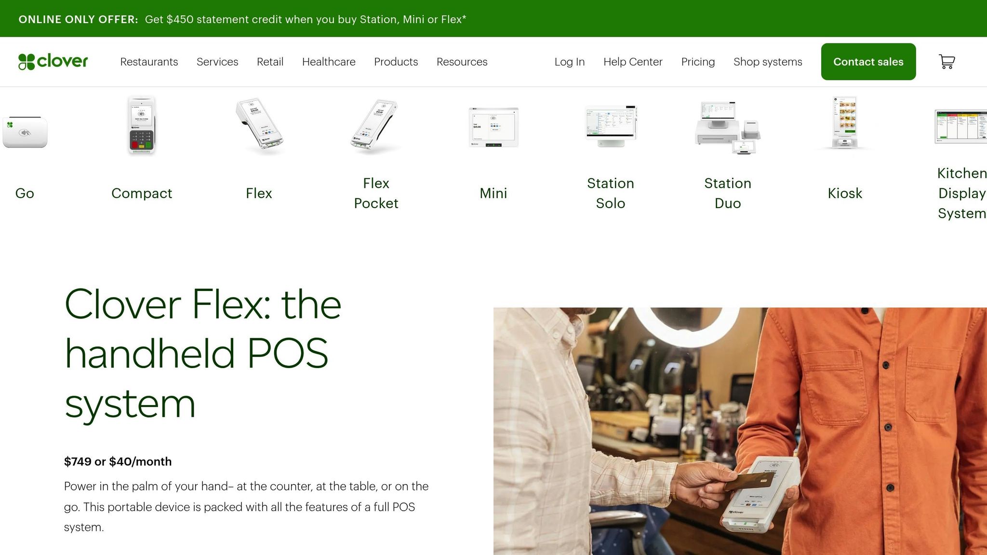Select the Compact device image

click(142, 126)
